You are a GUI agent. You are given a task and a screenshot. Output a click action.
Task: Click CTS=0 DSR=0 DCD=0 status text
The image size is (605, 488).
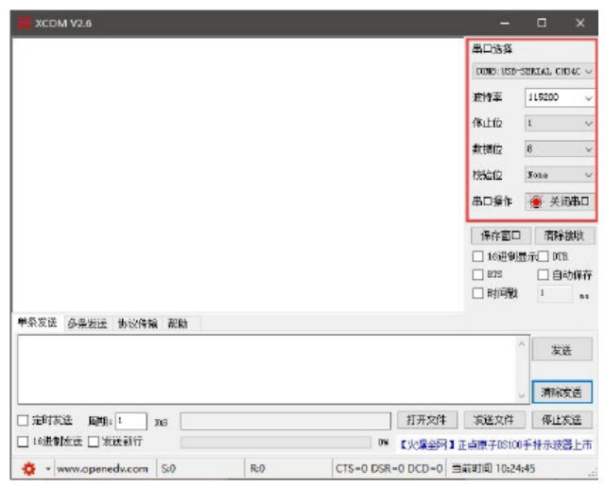(389, 469)
